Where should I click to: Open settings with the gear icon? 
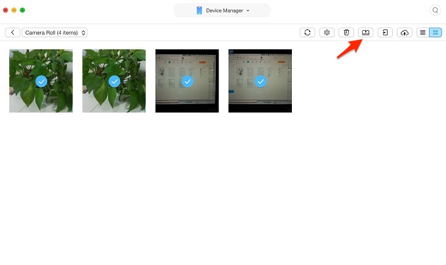click(327, 32)
